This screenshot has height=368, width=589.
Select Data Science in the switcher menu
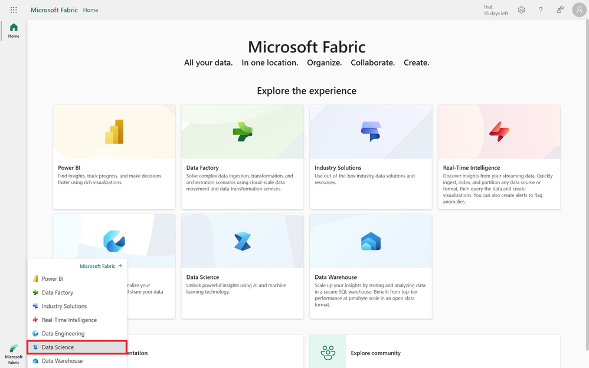point(77,347)
